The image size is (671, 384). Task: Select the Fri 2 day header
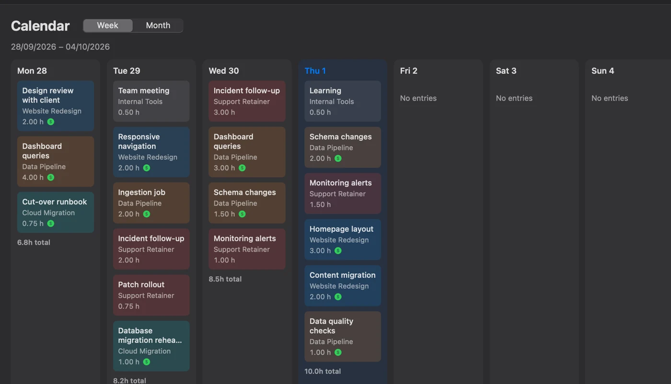point(409,71)
